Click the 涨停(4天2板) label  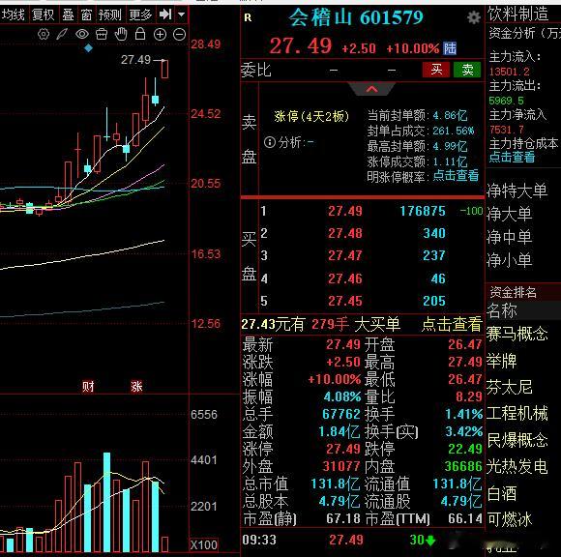coord(311,116)
